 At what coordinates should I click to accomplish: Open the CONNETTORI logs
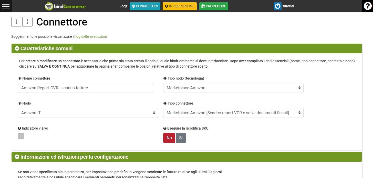tap(145, 6)
